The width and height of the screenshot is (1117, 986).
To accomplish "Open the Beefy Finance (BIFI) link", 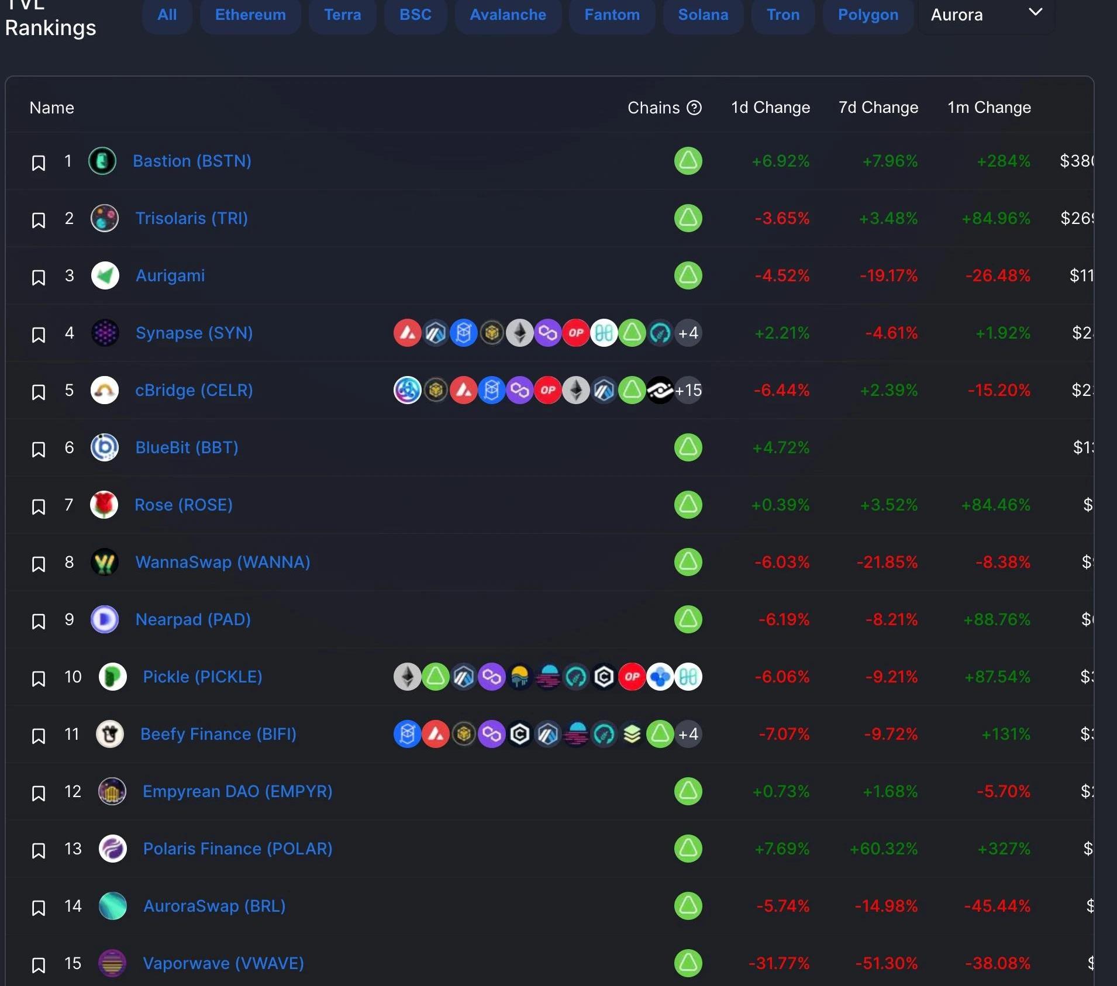I will pos(218,734).
